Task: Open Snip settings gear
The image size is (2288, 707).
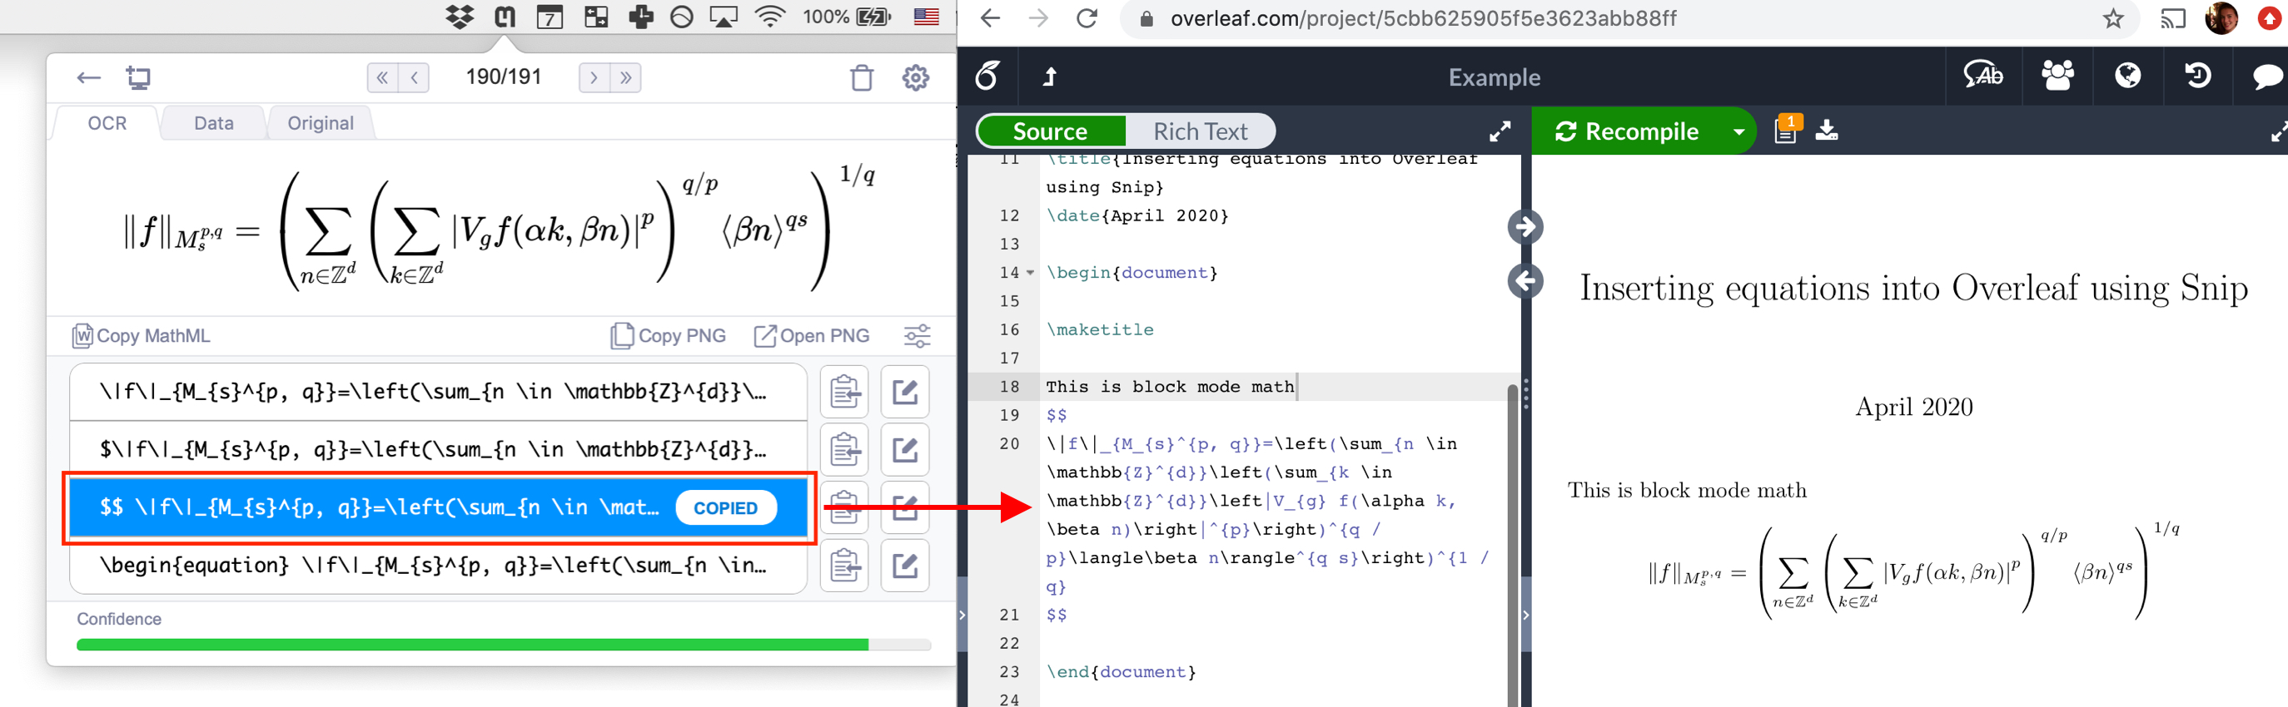Action: tap(916, 78)
